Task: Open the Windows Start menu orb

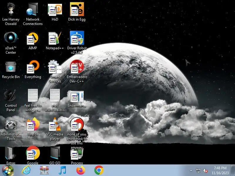Action: tap(8, 170)
